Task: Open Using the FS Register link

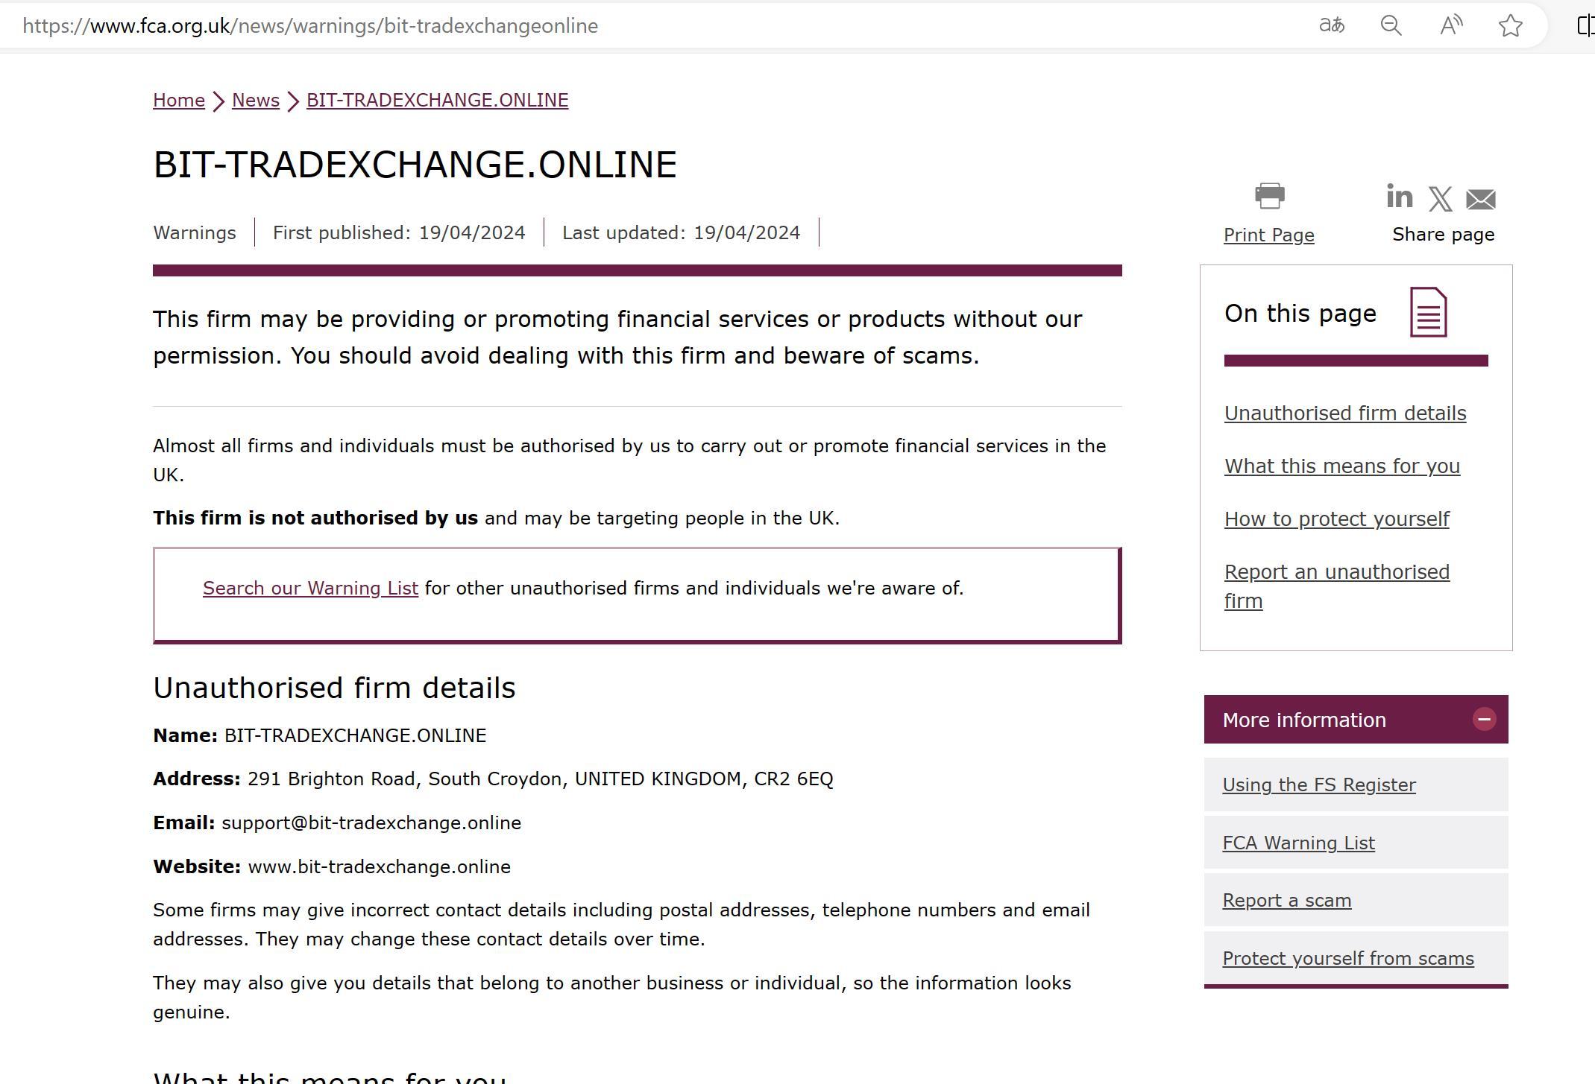Action: click(1318, 785)
